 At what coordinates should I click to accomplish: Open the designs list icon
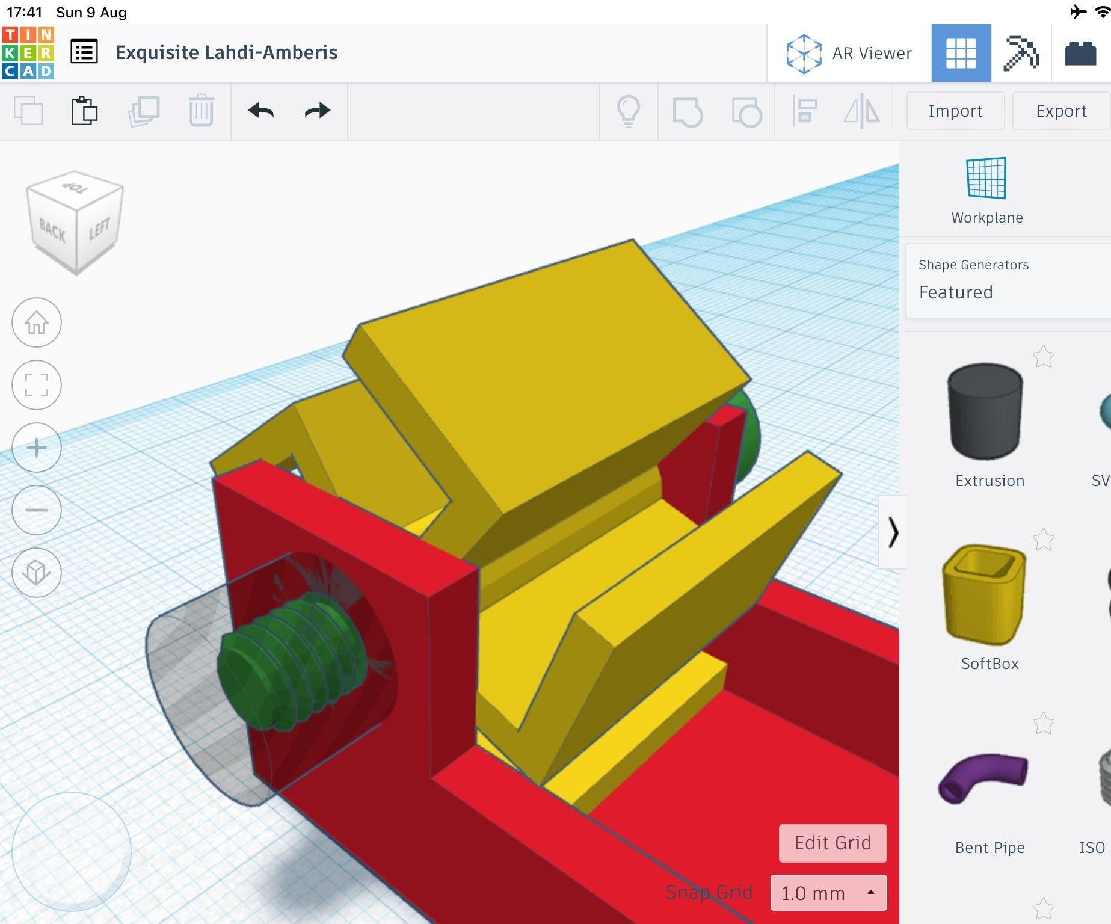pos(84,52)
